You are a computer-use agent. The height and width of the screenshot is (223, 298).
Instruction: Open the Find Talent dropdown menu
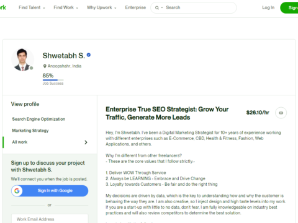click(32, 7)
